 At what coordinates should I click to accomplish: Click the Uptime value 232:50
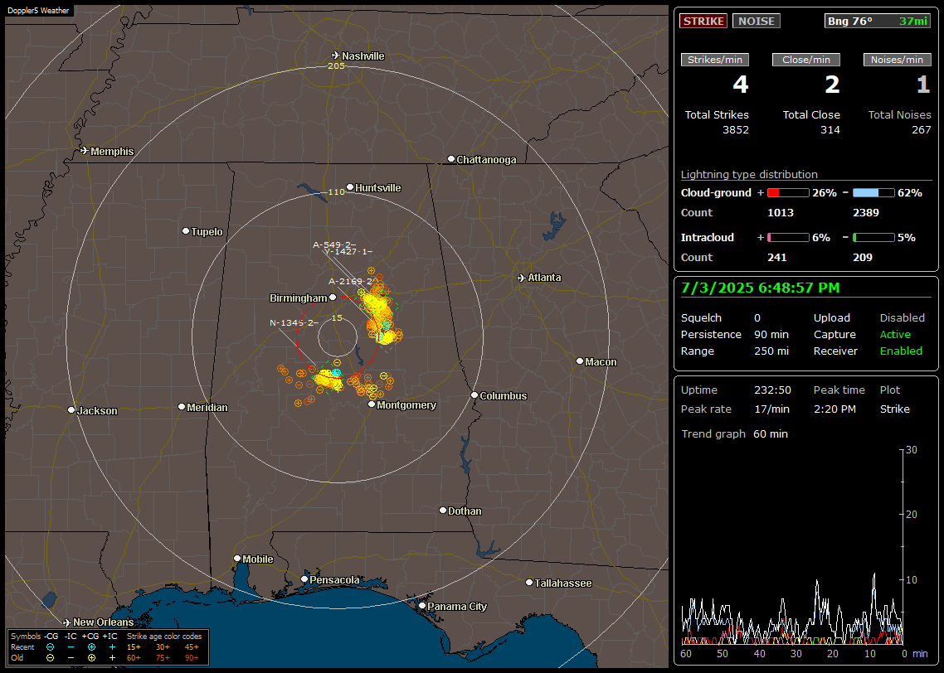772,390
